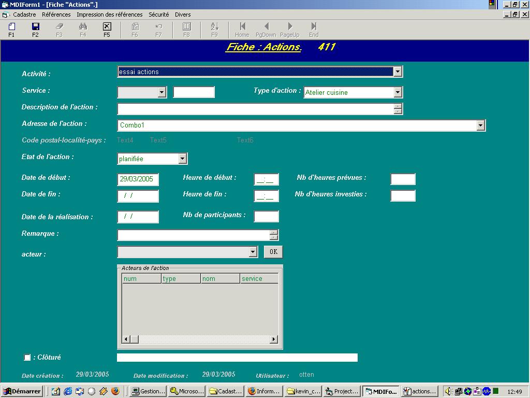Open the Etat de l'action dropdown

click(x=182, y=159)
